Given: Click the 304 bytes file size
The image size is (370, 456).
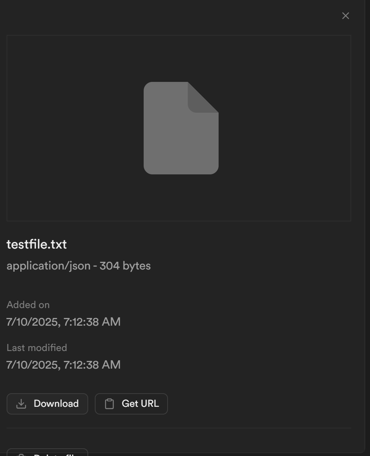Looking at the screenshot, I should tap(125, 266).
